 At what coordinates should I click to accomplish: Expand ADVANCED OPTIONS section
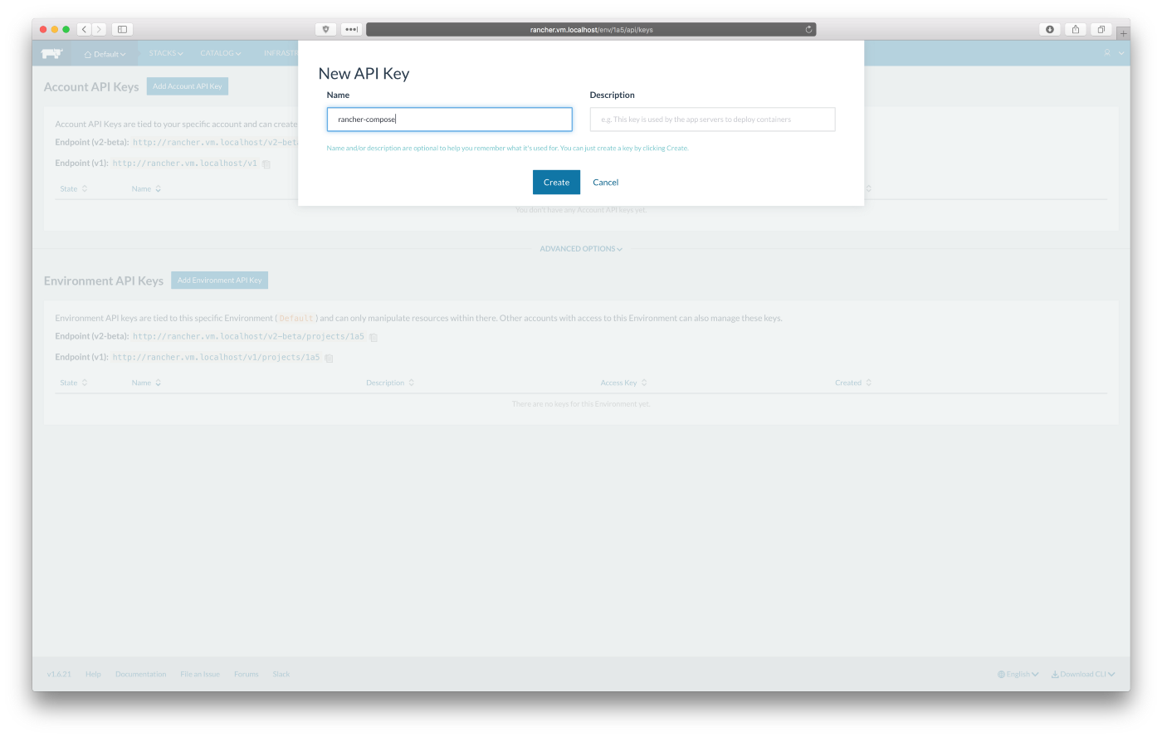[x=581, y=249]
